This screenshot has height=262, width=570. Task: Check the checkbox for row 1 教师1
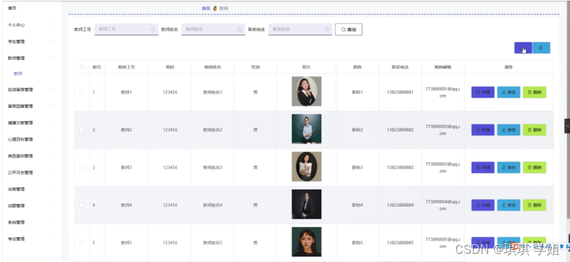[82, 92]
